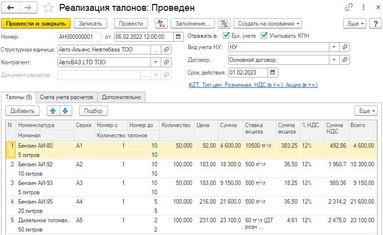Toggle the Бух. учете checkbox
Screen dimensions: 383x235
[x=226, y=35]
